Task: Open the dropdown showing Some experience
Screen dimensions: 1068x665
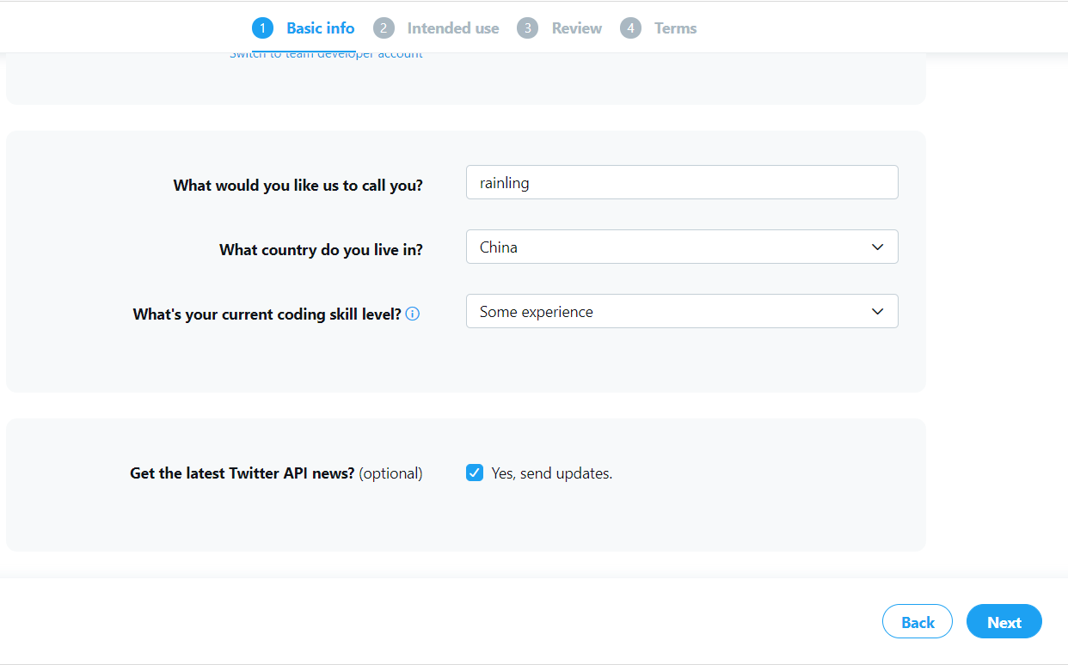Action: 682,311
